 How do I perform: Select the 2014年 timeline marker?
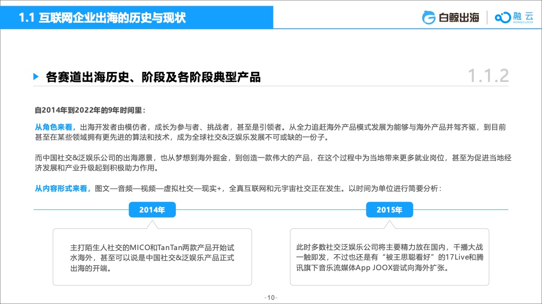click(x=152, y=210)
